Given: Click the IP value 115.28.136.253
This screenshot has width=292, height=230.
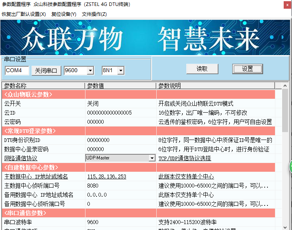Looking at the screenshot, I should click(107, 176).
